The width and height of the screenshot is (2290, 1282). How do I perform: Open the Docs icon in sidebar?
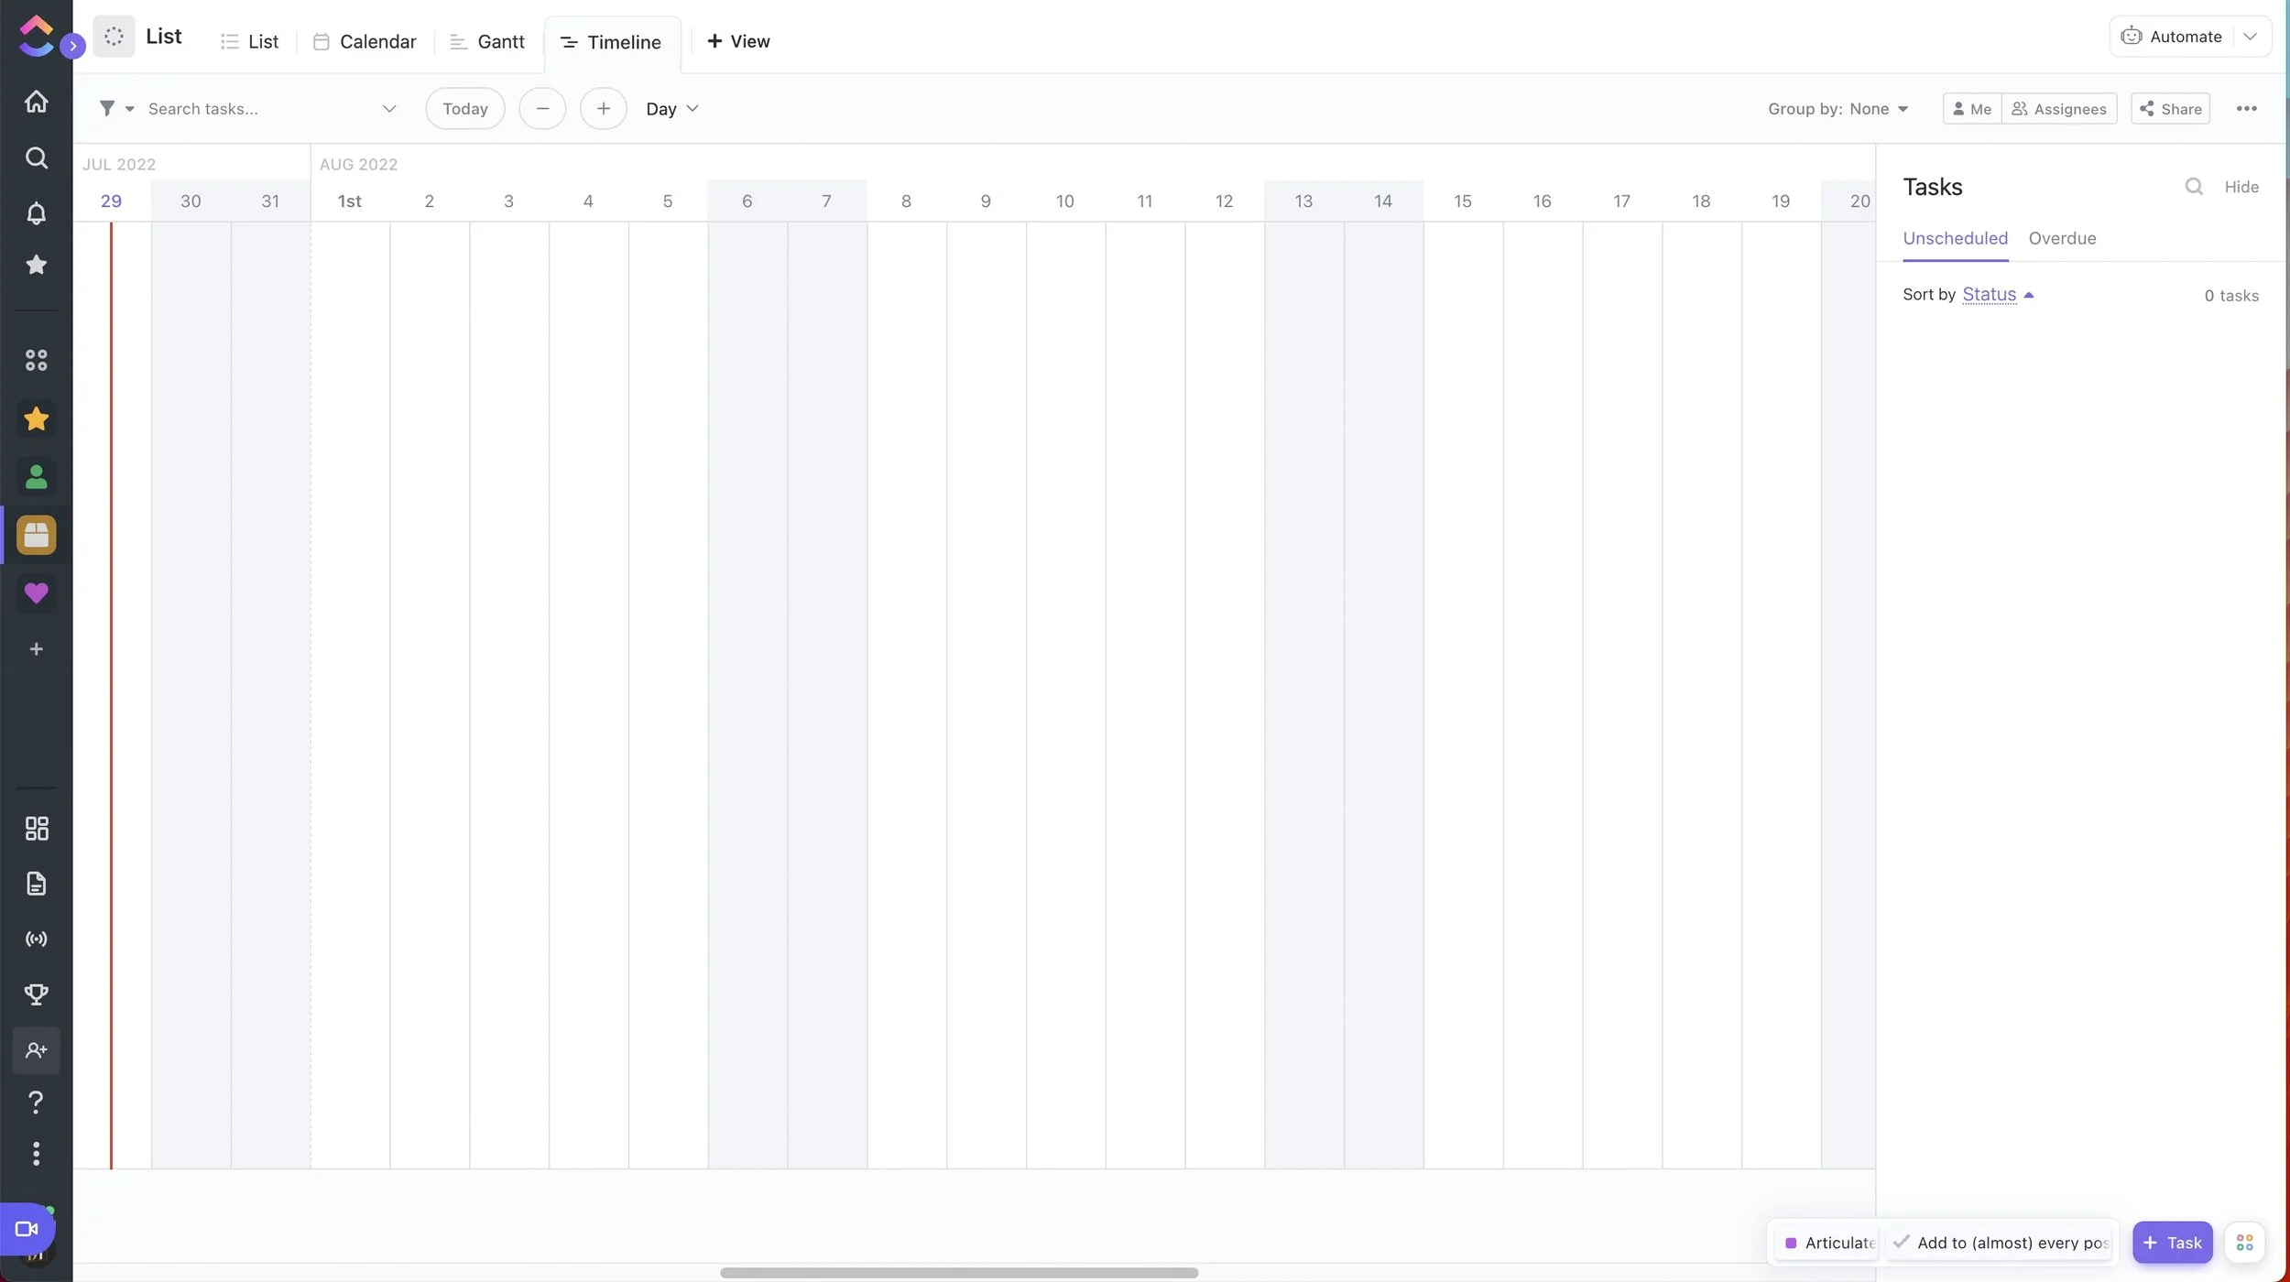[36, 884]
